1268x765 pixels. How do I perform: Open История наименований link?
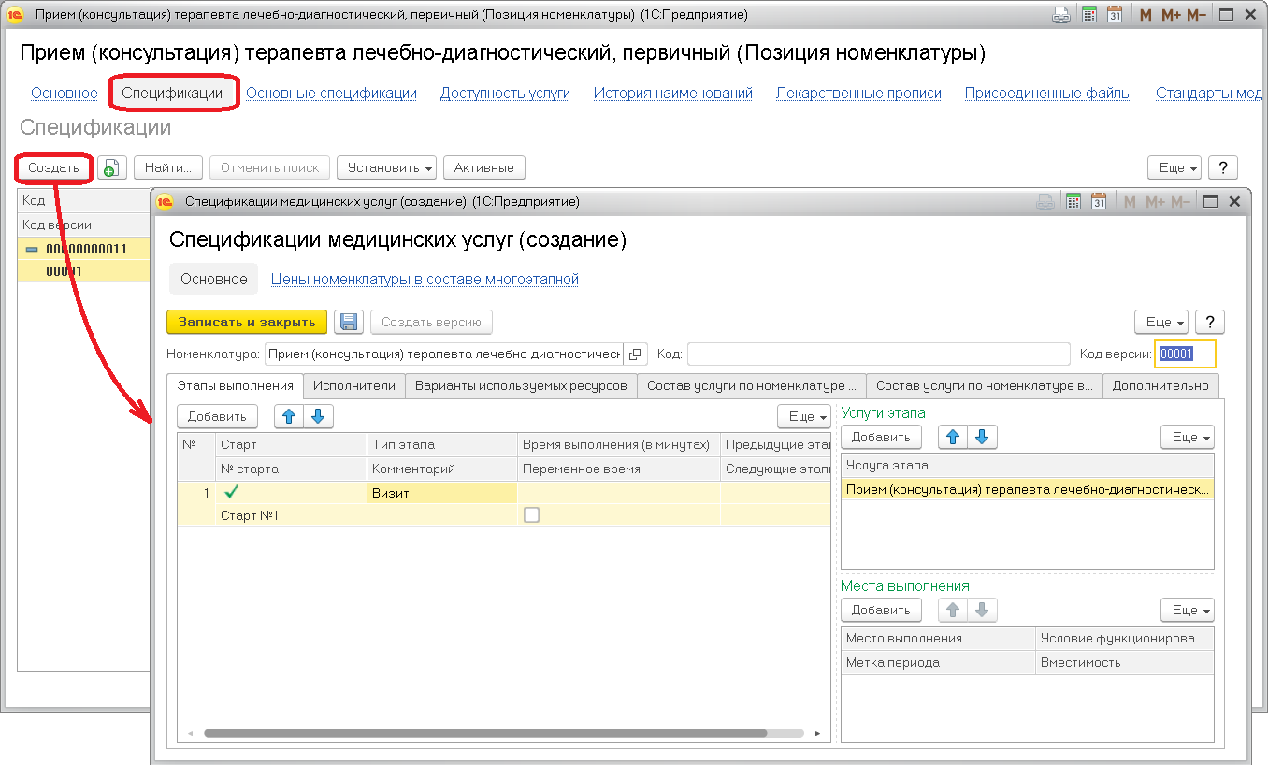click(673, 93)
